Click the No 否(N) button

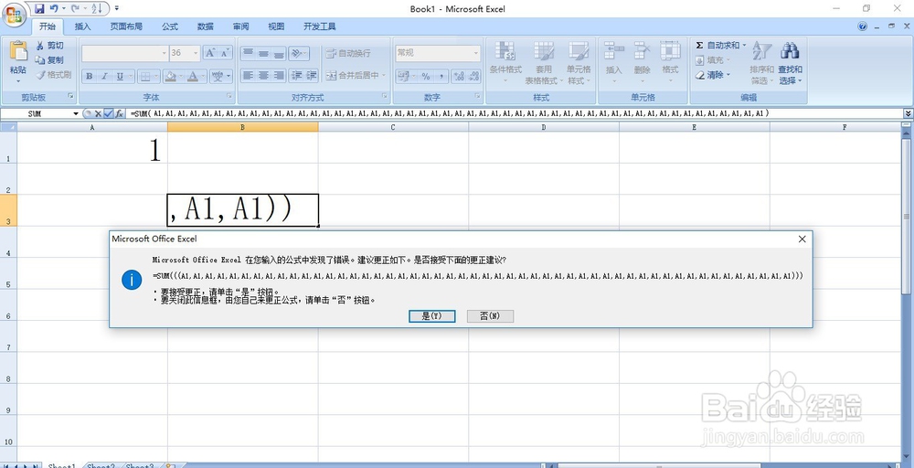click(490, 316)
